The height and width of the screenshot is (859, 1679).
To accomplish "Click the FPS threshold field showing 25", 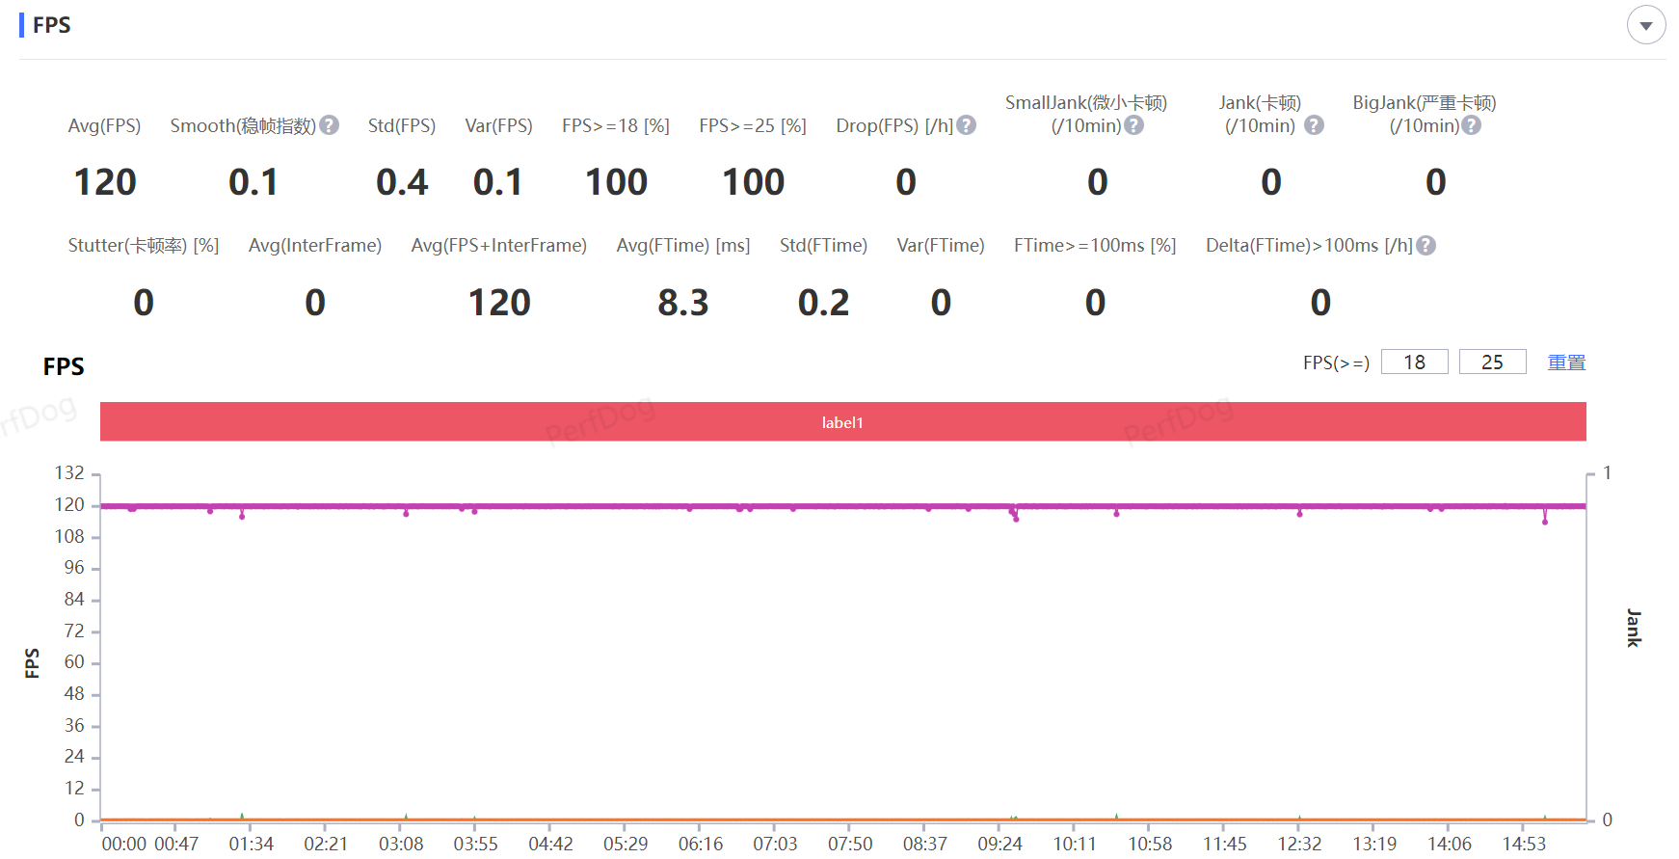I will click(x=1492, y=362).
